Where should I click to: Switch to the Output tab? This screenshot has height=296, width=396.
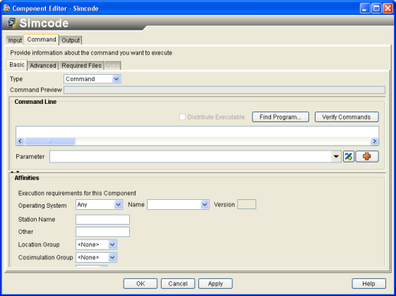click(x=71, y=40)
